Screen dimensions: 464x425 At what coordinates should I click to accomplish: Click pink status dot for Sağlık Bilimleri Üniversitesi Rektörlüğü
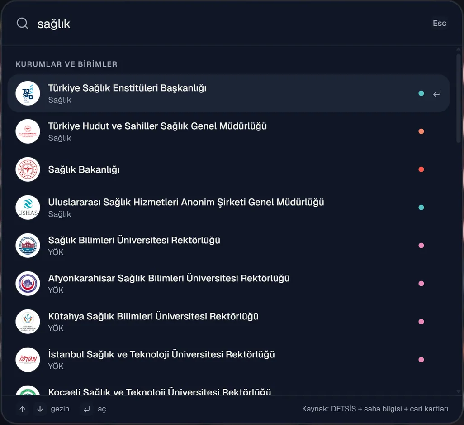coord(421,246)
